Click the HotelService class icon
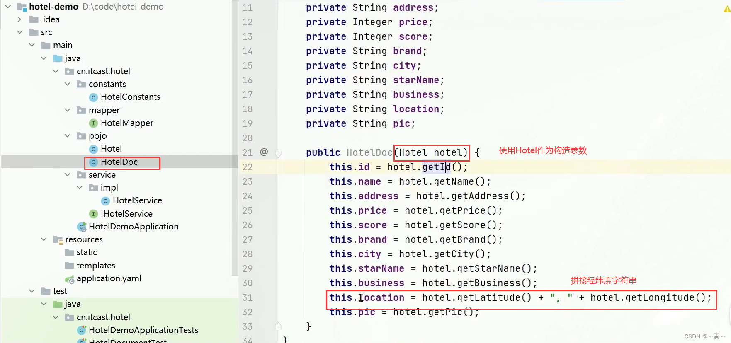This screenshot has height=343, width=731. click(106, 200)
